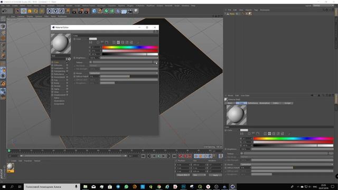The width and height of the screenshot is (338, 190).
Task: Click Render to Picture Viewer icon
Action: 81,11
